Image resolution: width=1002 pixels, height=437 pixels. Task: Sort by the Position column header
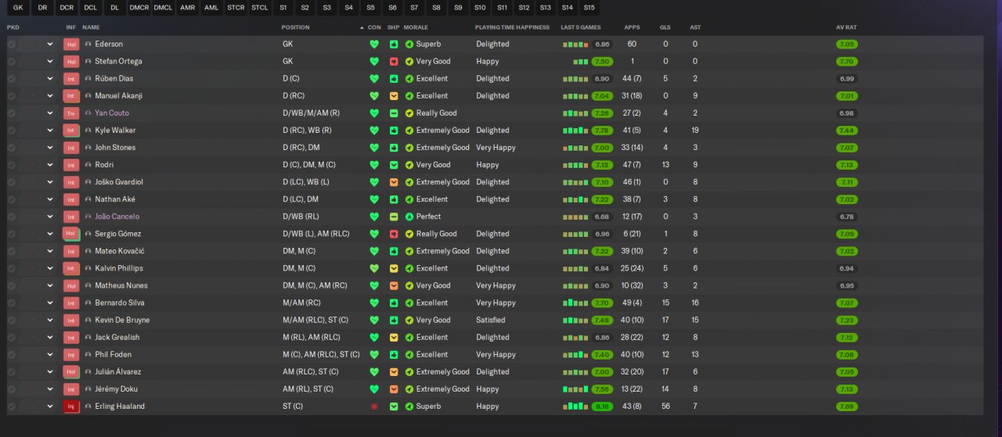pyautogui.click(x=296, y=27)
